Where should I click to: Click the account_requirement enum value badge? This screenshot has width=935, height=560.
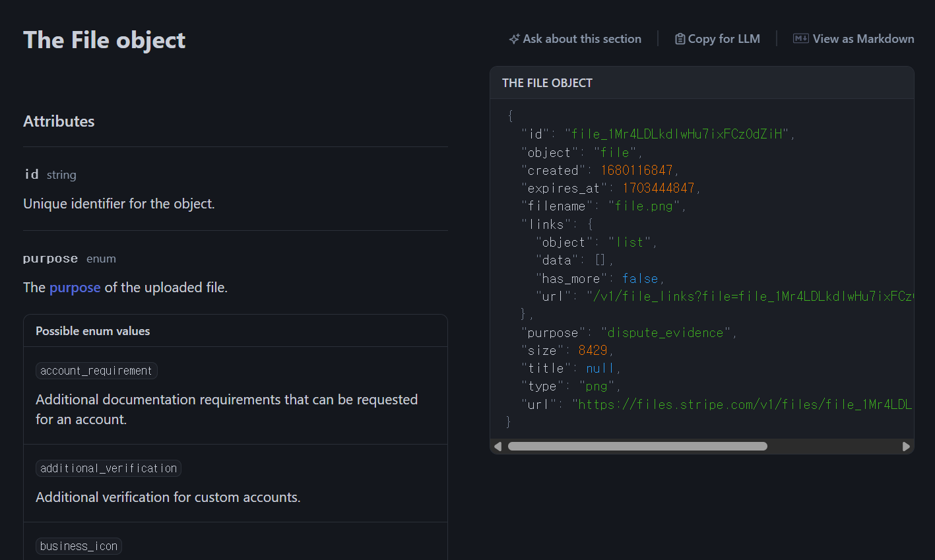click(x=96, y=371)
